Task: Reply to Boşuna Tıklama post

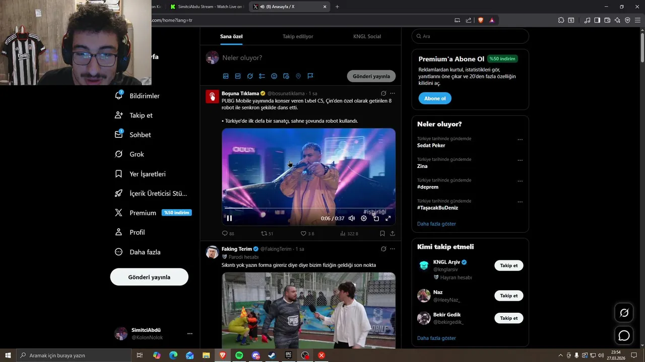Action: coord(228,233)
